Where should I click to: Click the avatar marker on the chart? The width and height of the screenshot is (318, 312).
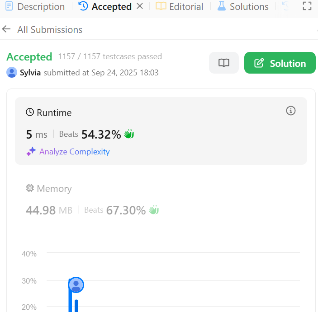click(x=76, y=285)
